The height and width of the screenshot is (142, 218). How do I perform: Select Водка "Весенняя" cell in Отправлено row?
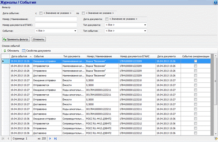pos(102,71)
